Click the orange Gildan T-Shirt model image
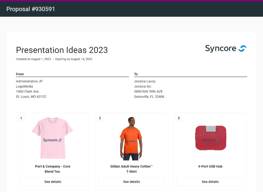Screen dimensions: 263x192 131,139
